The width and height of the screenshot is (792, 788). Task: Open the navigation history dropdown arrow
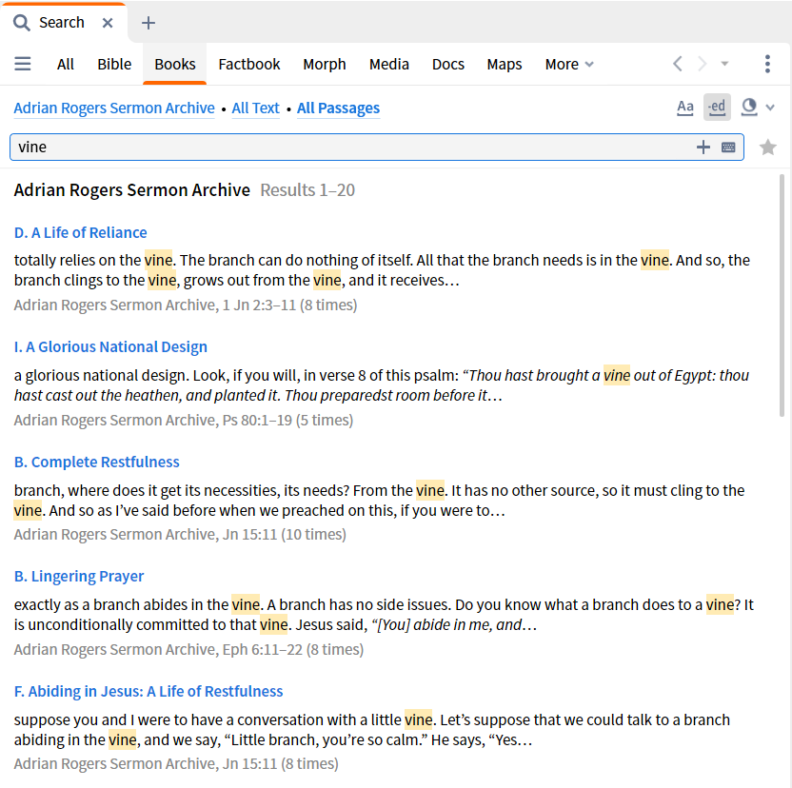(x=724, y=64)
